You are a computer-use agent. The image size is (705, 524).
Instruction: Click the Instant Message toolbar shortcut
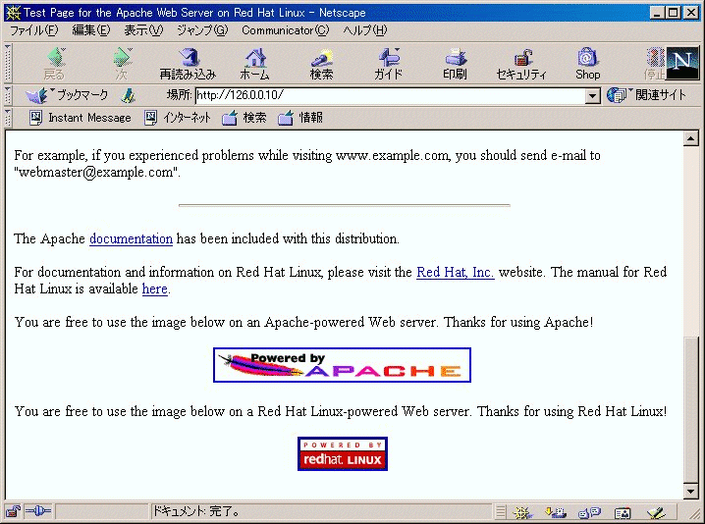tap(81, 118)
